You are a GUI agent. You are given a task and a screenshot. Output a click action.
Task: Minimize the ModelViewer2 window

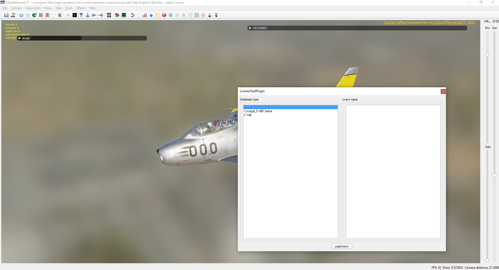coord(469,2)
